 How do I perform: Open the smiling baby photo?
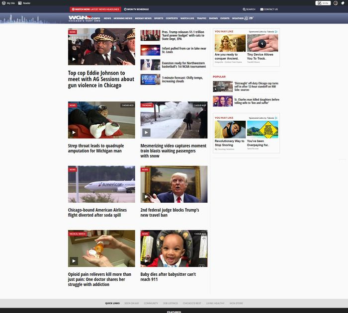(x=174, y=248)
